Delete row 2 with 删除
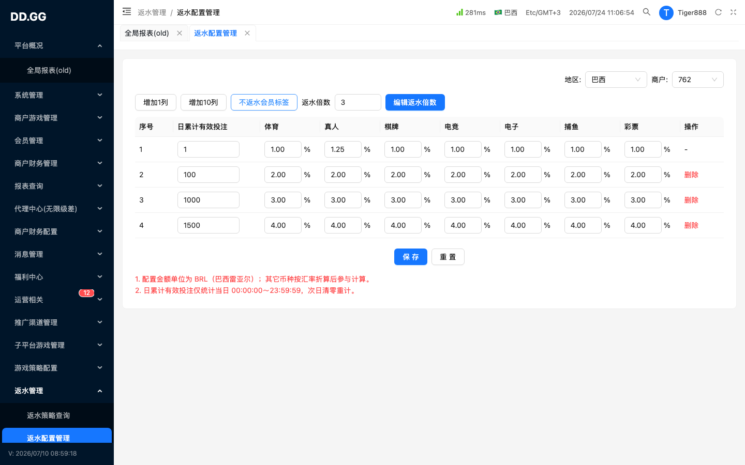745x465 pixels. [x=691, y=175]
